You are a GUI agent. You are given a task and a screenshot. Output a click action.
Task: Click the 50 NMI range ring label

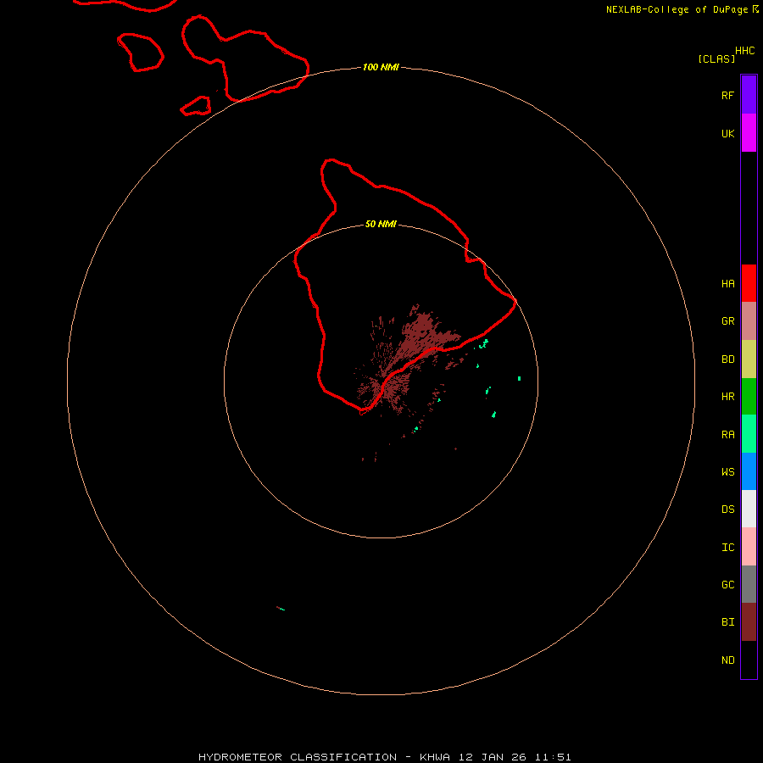pos(381,224)
